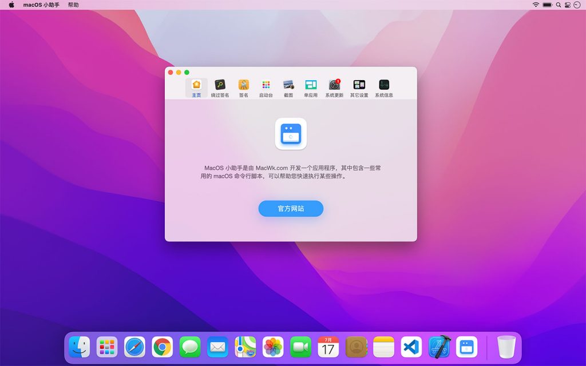This screenshot has width=586, height=366.
Task: Show the 系统信息 panel
Action: pyautogui.click(x=384, y=88)
